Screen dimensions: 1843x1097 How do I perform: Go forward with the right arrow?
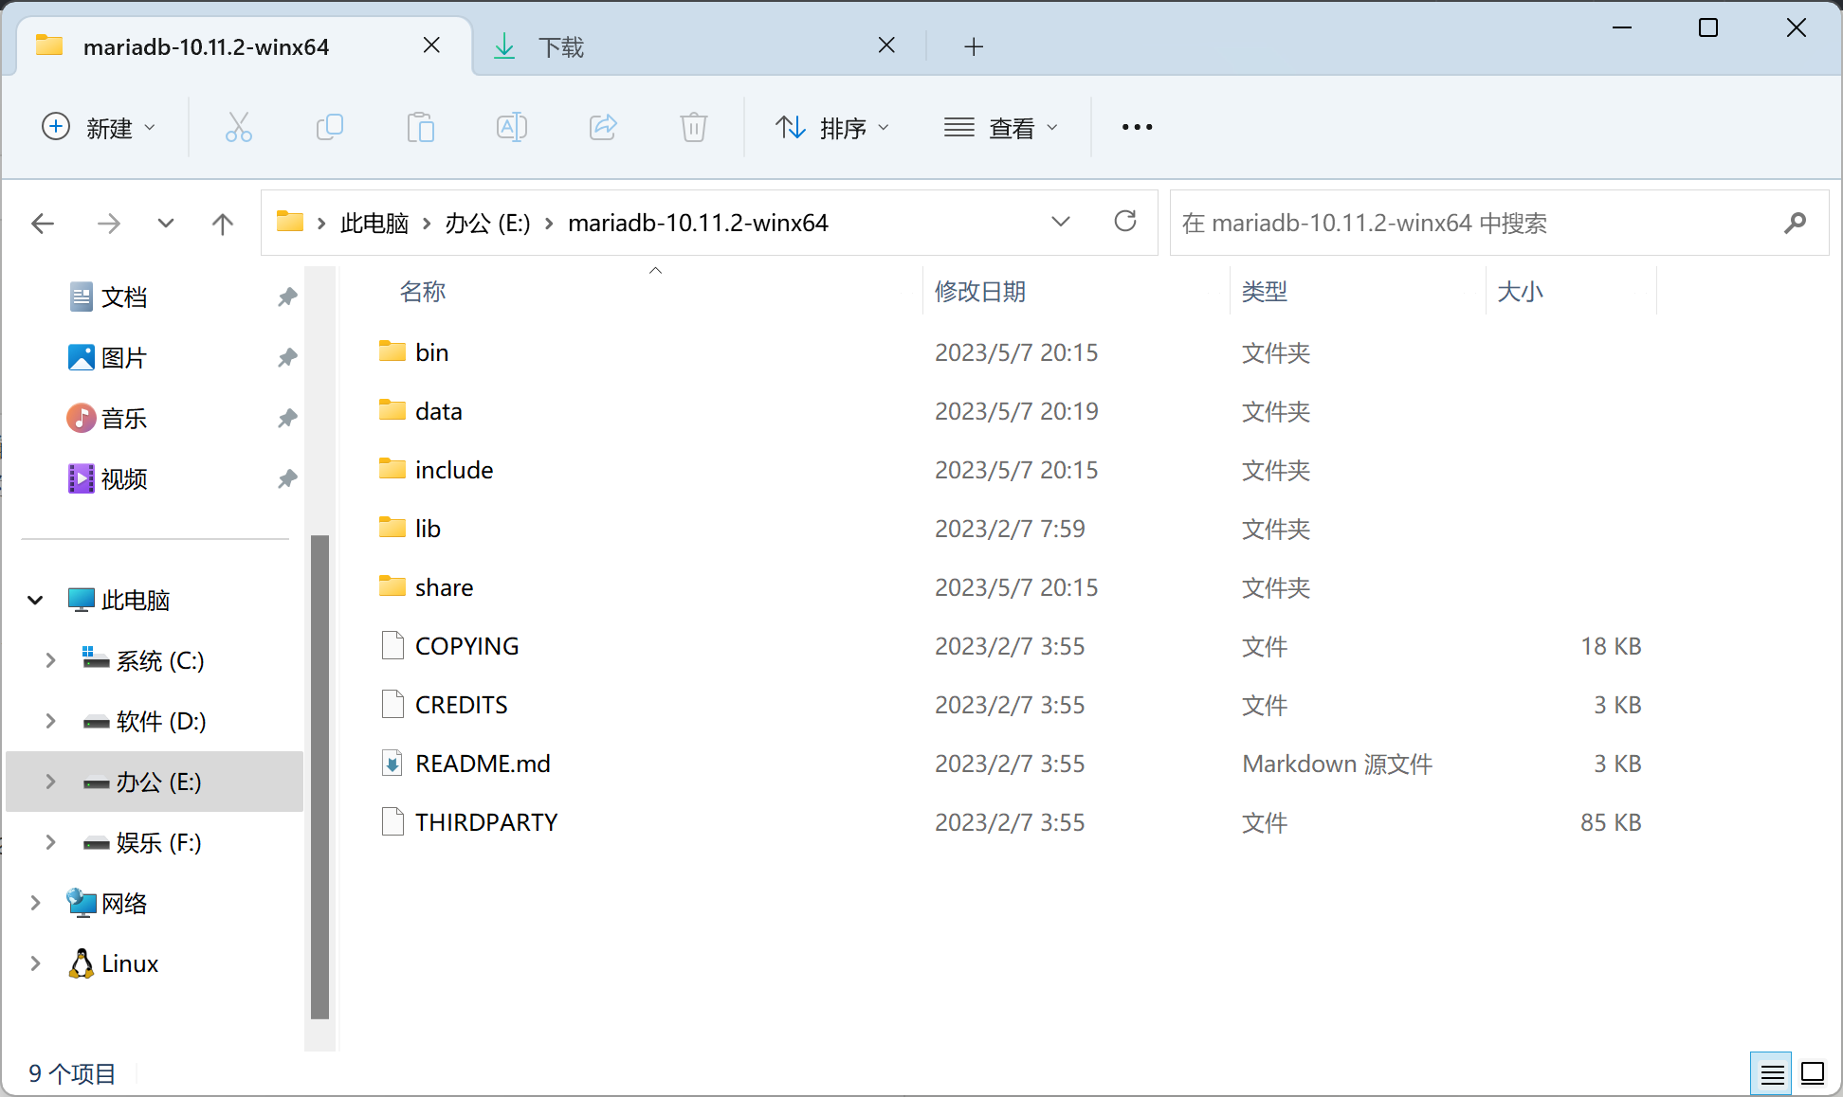point(109,224)
